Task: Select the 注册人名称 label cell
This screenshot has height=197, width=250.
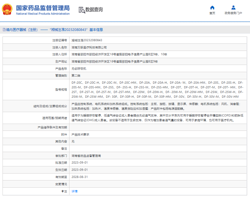Action: tap(36, 47)
